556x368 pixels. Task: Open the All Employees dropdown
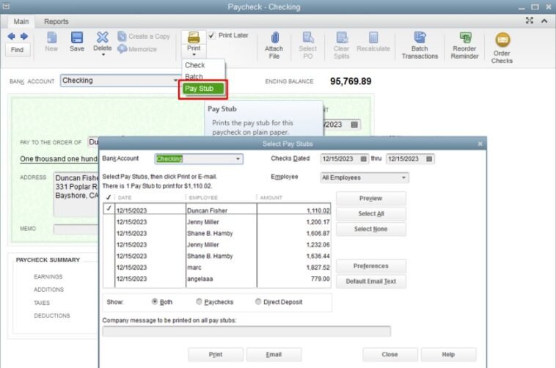tap(403, 177)
